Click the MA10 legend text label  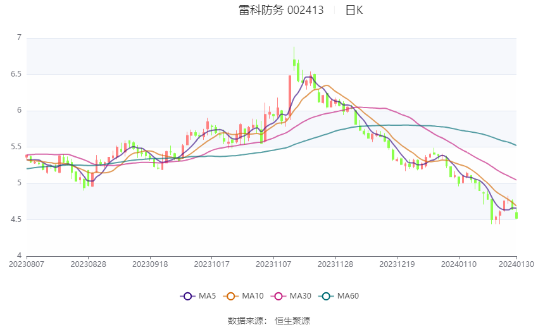point(253,296)
